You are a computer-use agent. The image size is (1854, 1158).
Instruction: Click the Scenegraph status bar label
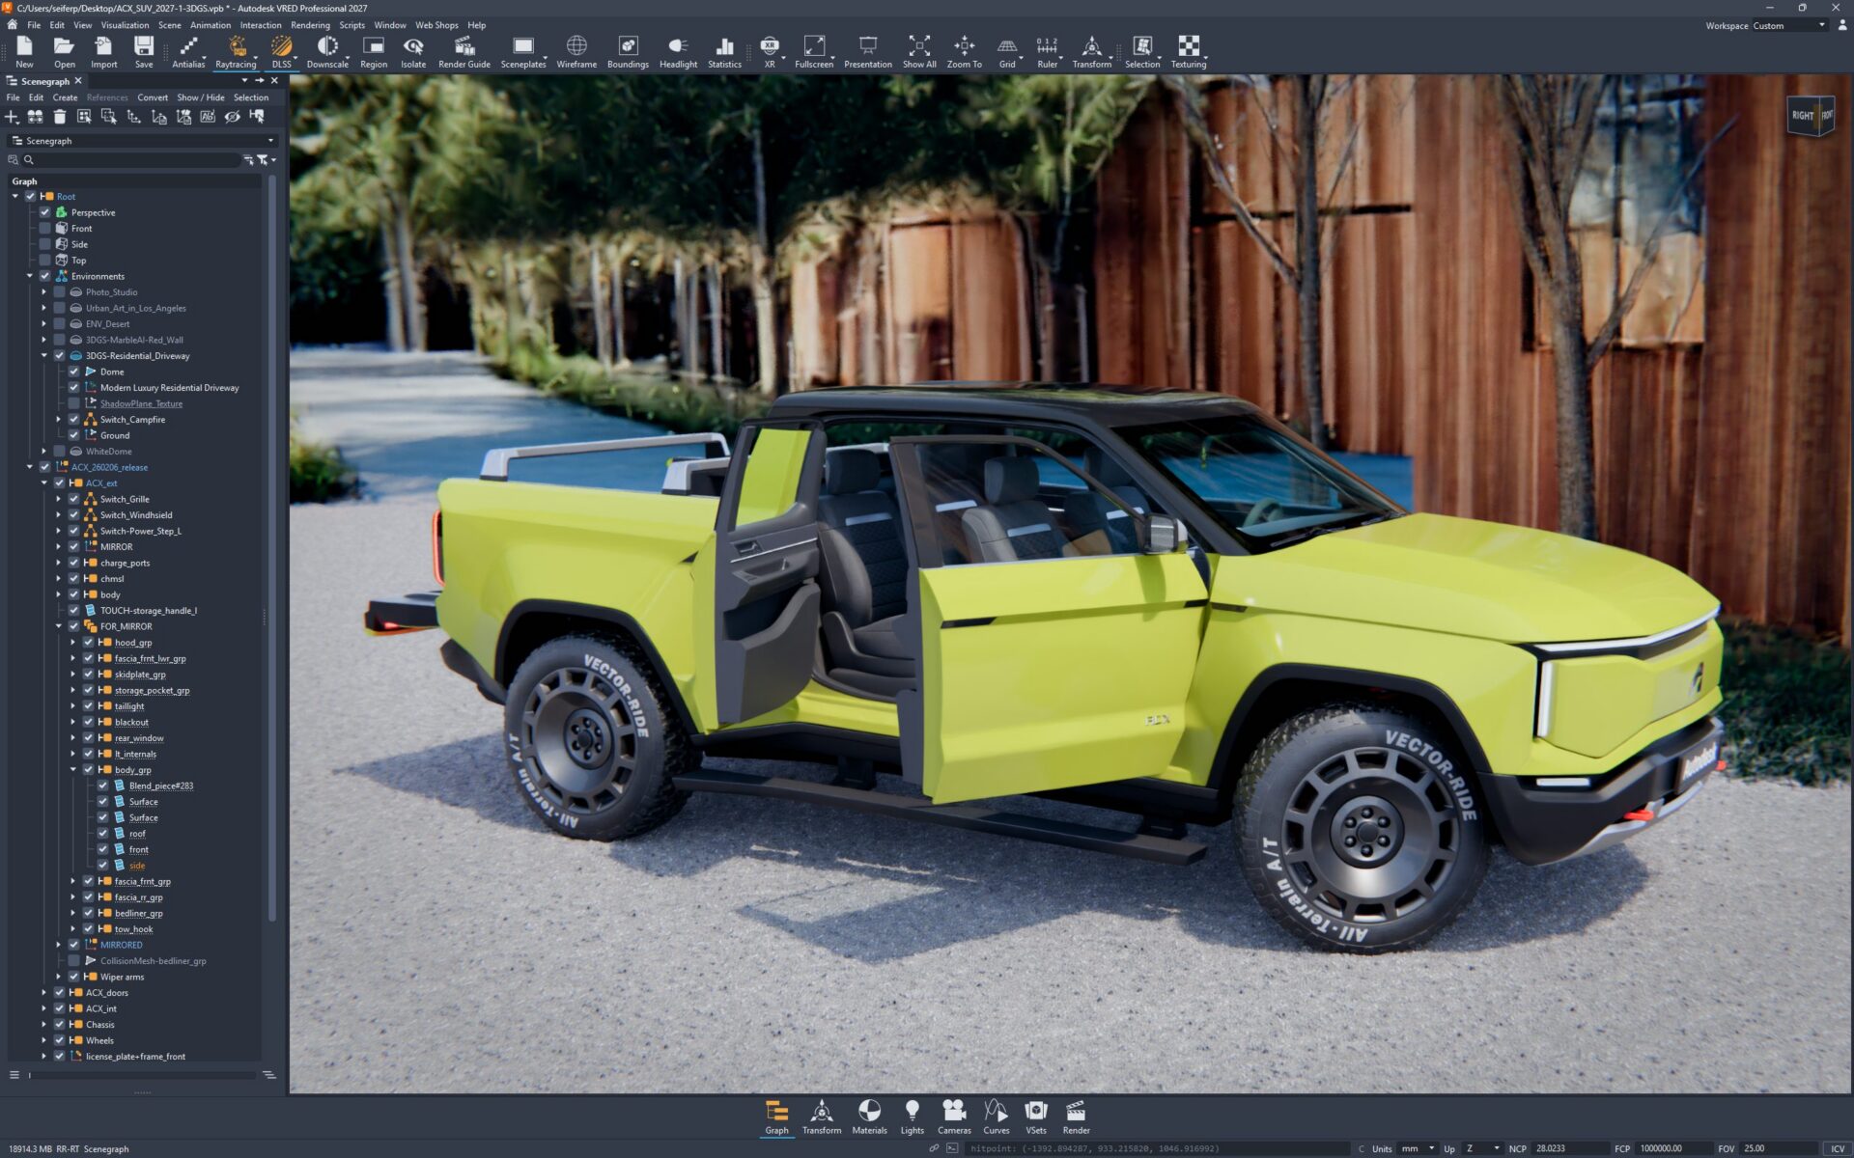(x=106, y=1149)
